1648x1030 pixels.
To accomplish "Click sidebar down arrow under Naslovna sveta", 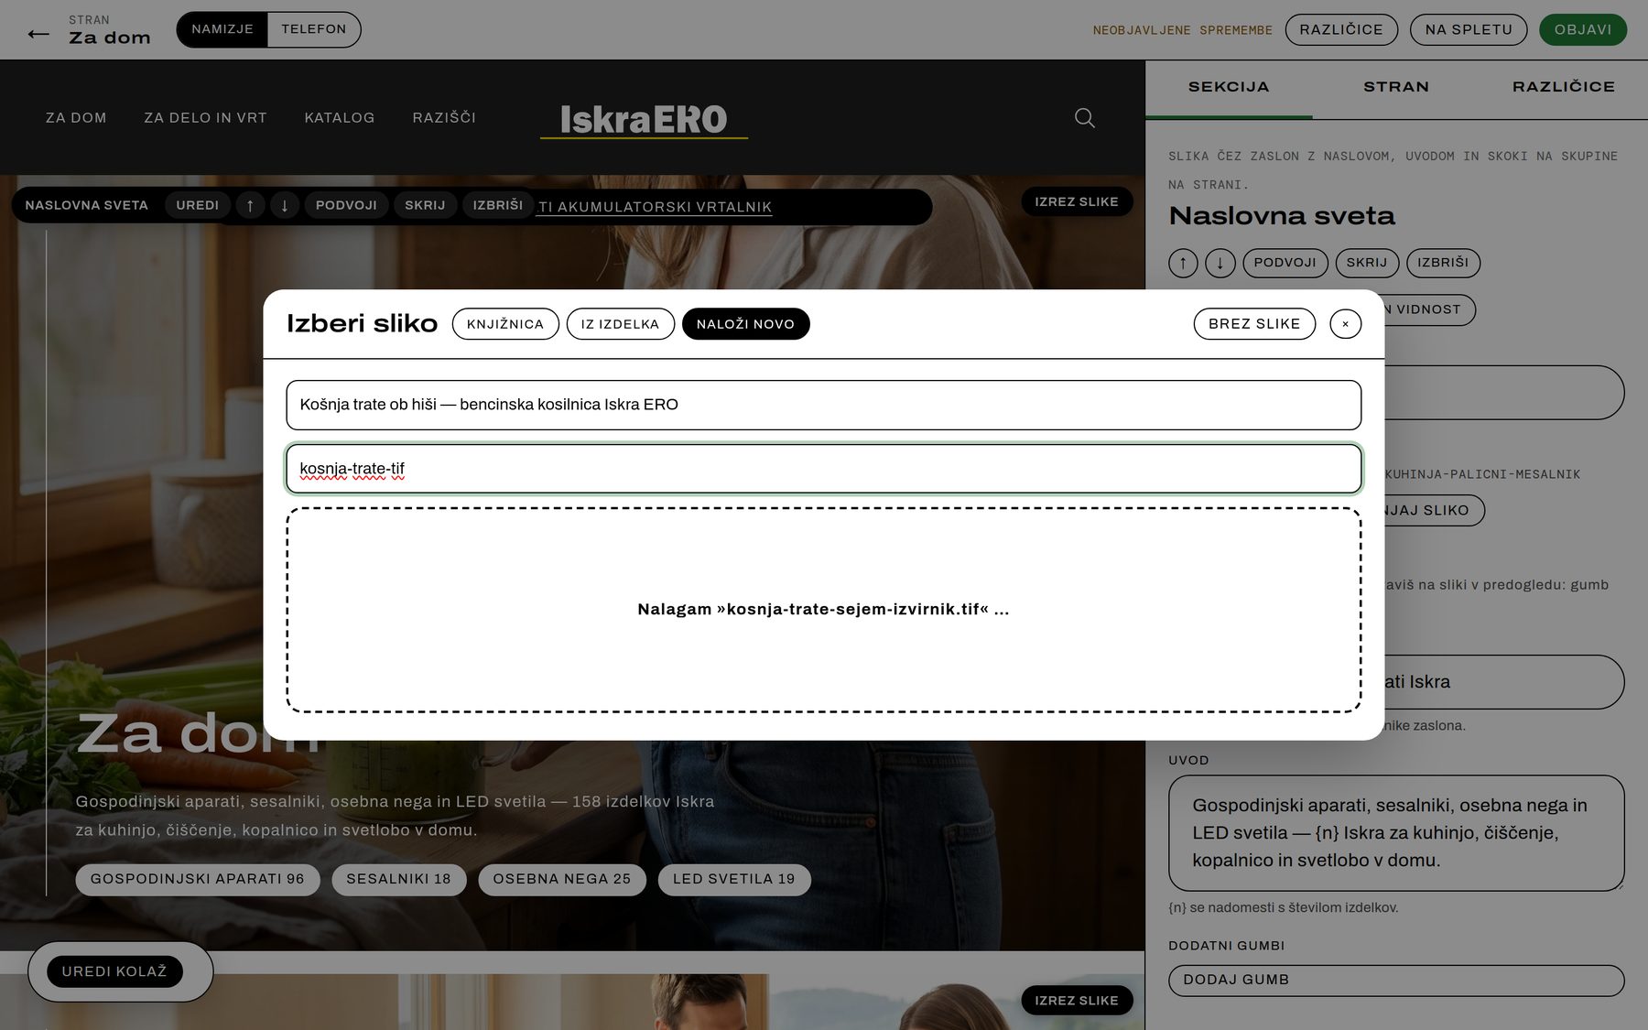I will [1220, 263].
